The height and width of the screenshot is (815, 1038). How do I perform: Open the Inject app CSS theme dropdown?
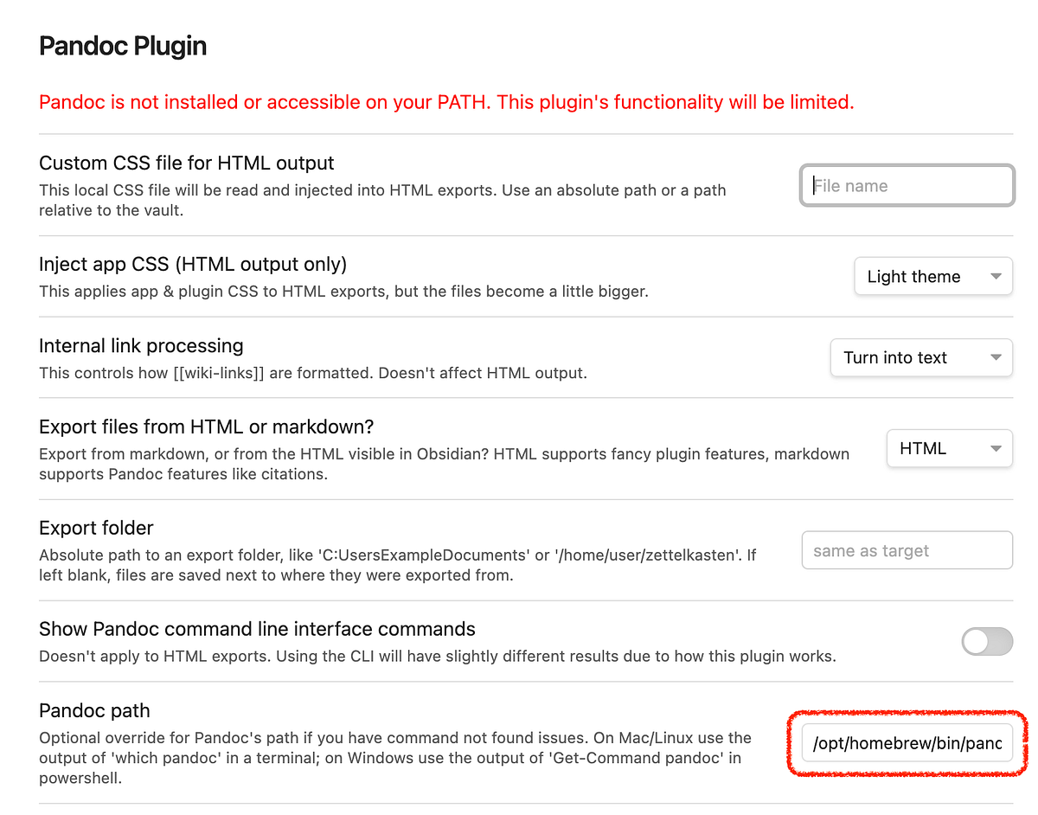[x=932, y=276]
